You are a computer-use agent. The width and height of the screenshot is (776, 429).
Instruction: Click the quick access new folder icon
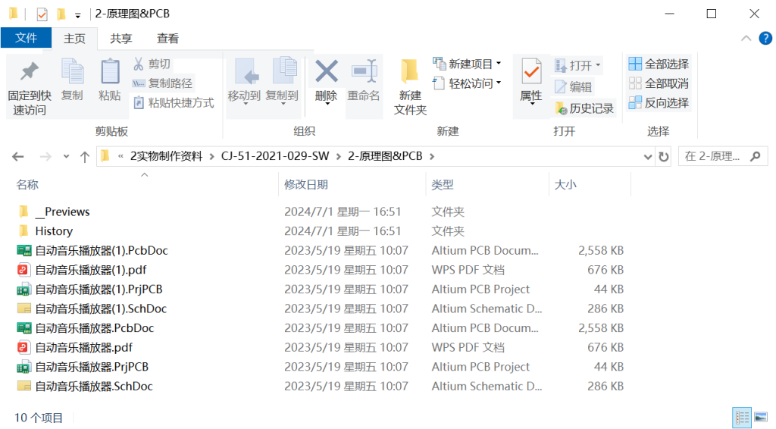[61, 14]
